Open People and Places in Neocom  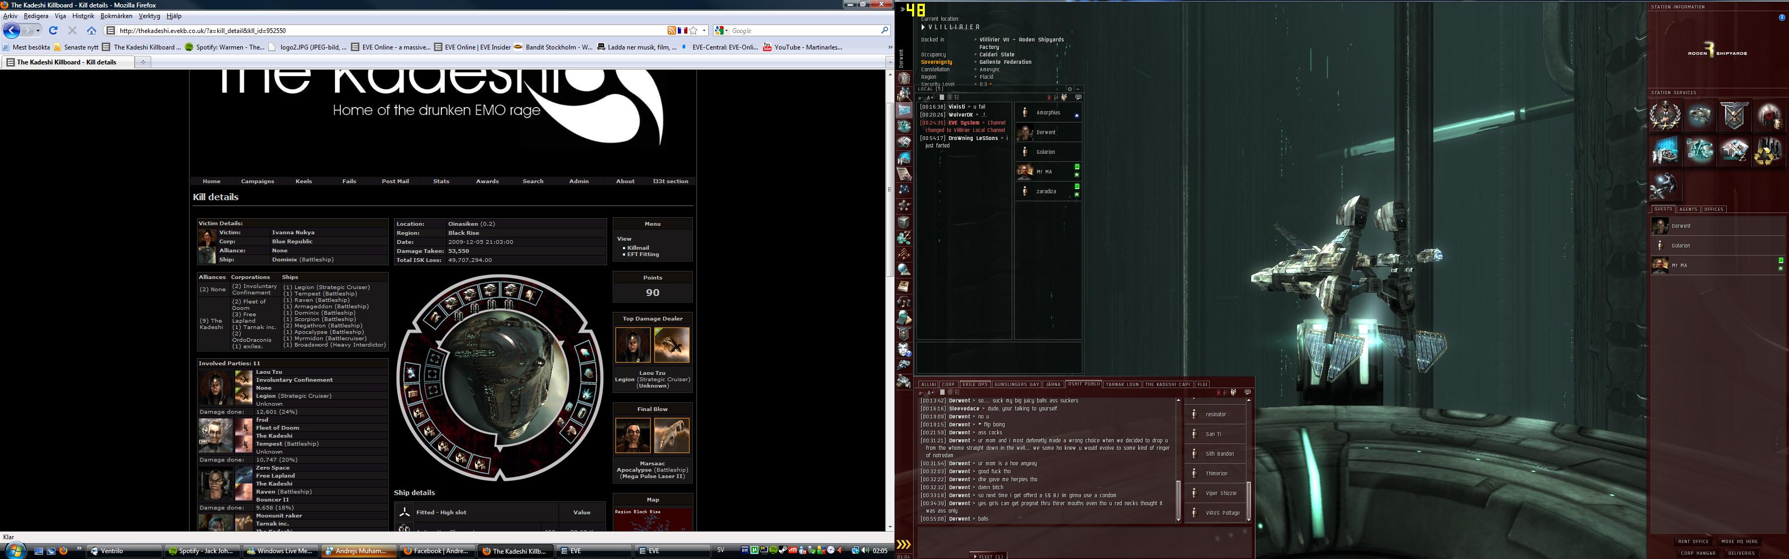pos(904,94)
